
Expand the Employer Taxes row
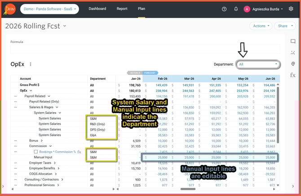point(54,163)
